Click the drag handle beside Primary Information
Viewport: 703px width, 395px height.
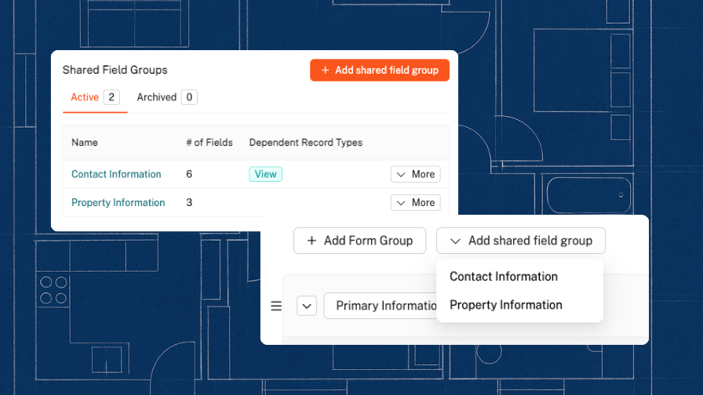click(x=276, y=306)
